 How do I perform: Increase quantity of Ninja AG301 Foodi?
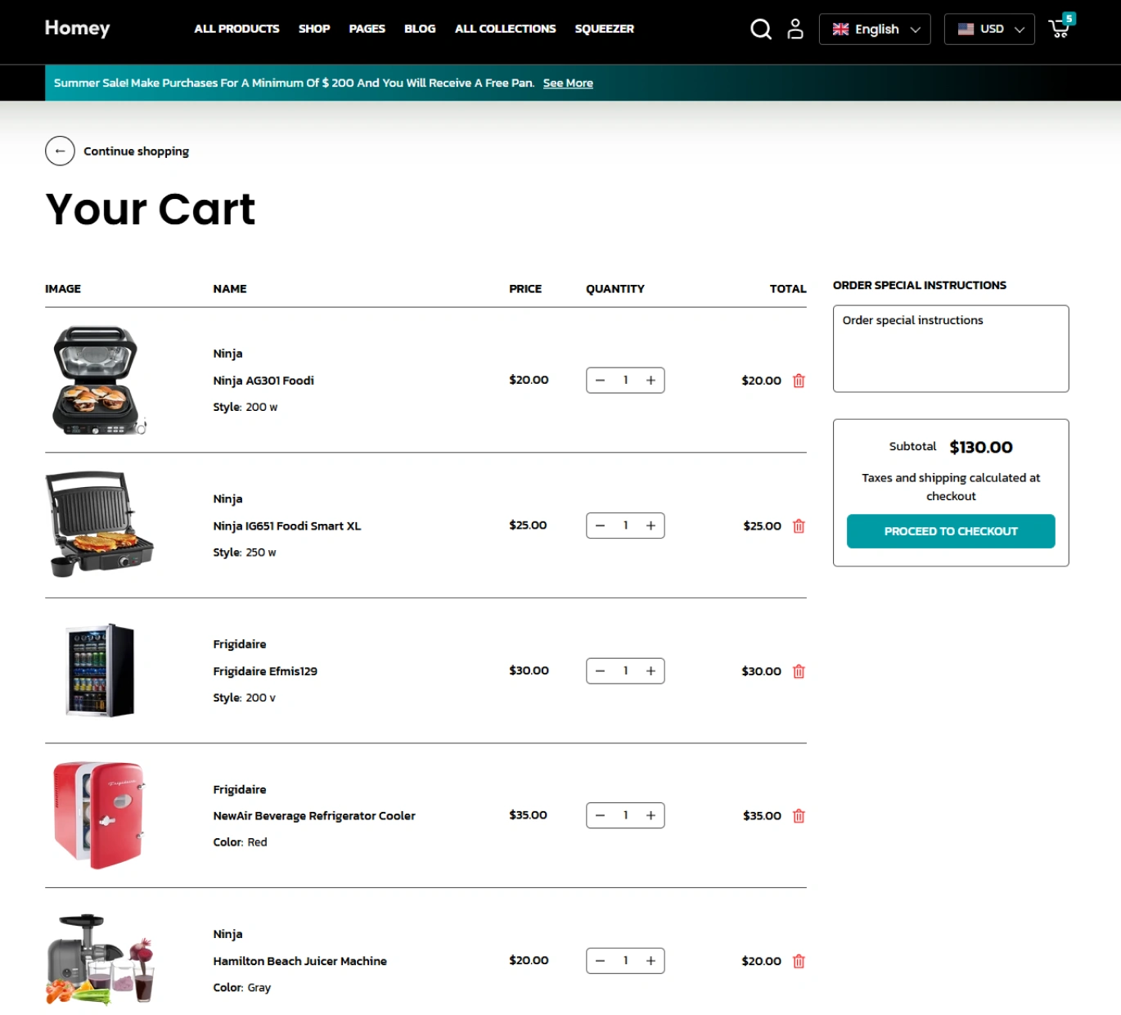(651, 381)
